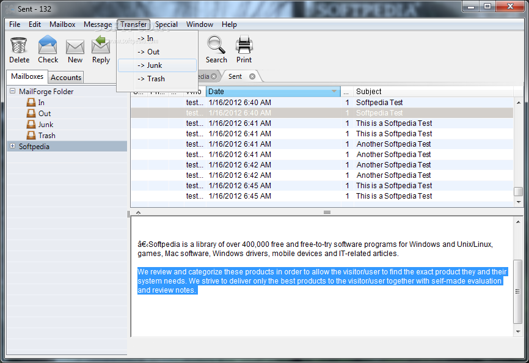Choose '-> Trash' from Transfer menu
The width and height of the screenshot is (529, 363).
157,79
